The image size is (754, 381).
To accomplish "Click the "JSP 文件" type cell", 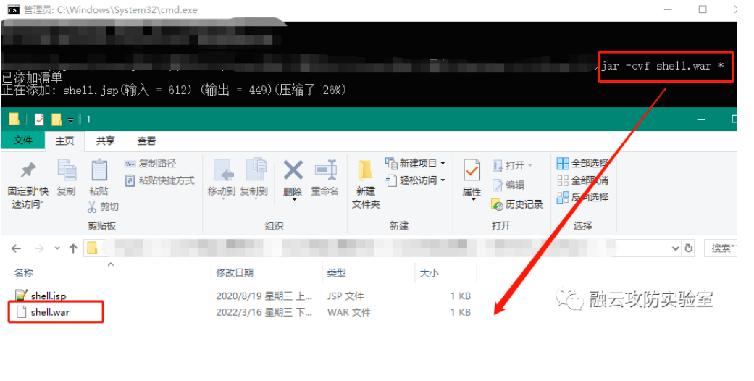I will click(x=345, y=296).
